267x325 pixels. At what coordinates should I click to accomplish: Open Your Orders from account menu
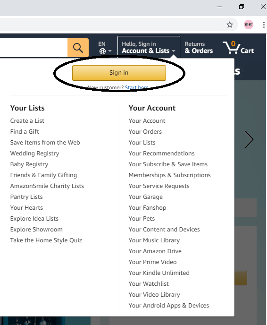coord(145,132)
